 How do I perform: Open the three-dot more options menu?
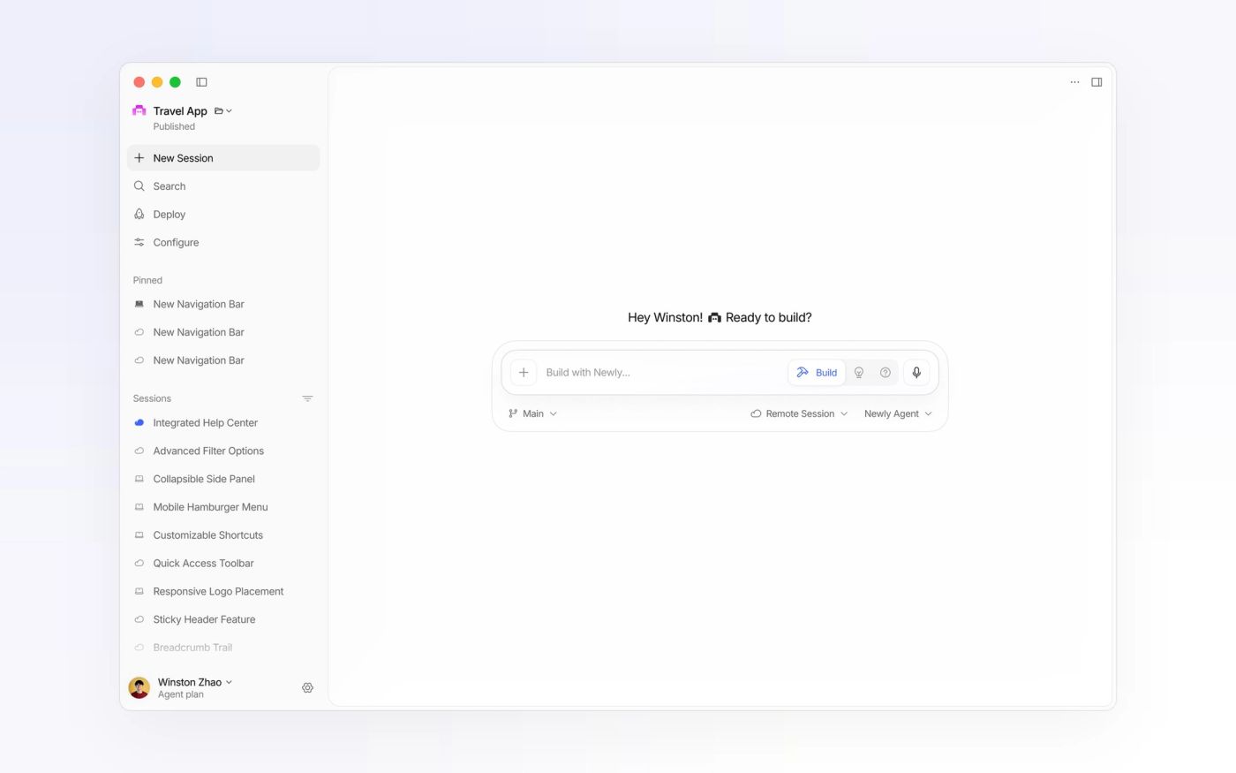(x=1074, y=82)
